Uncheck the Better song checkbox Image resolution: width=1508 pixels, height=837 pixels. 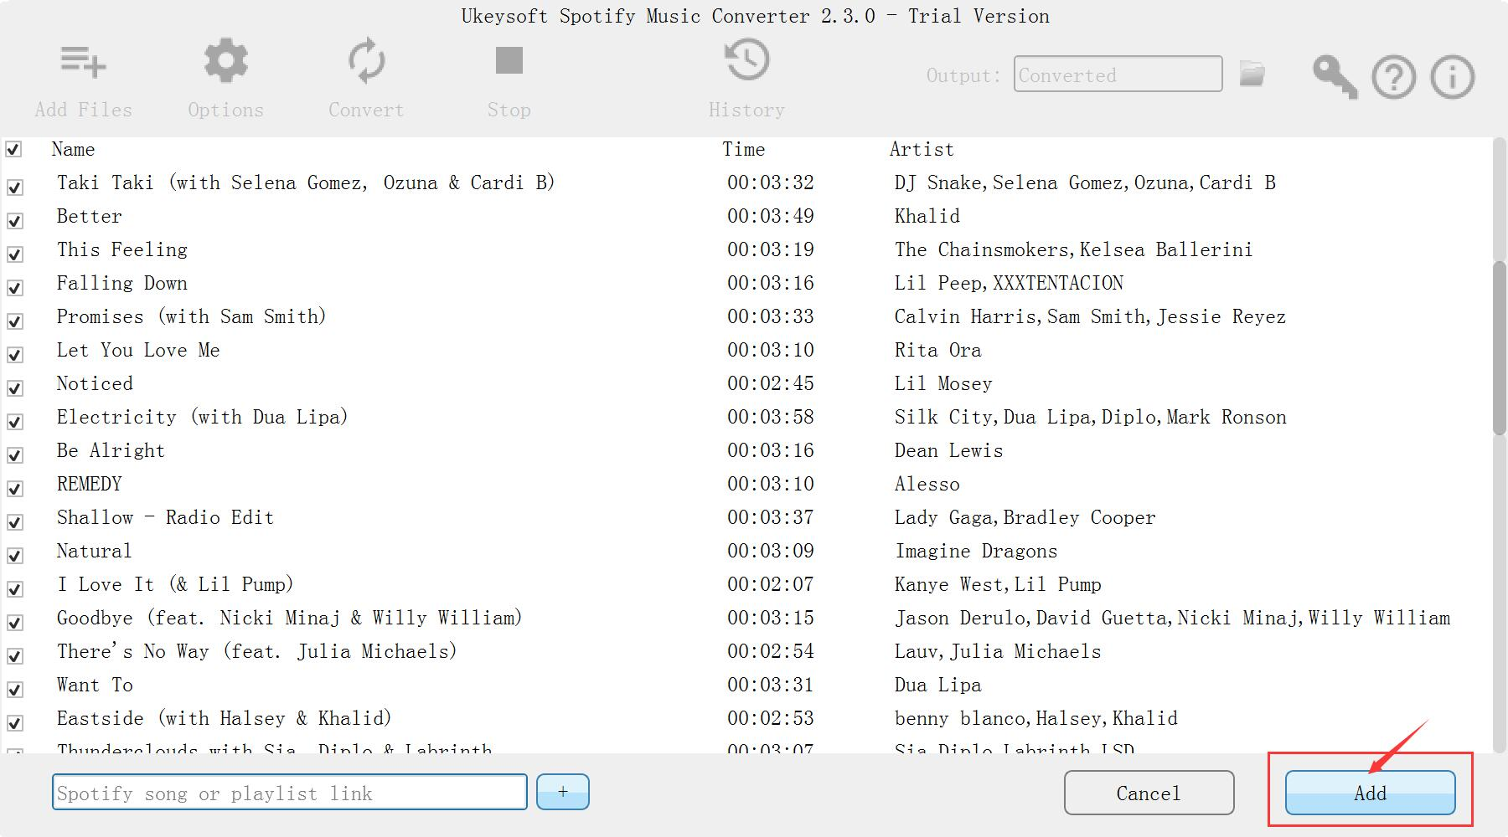click(x=14, y=220)
